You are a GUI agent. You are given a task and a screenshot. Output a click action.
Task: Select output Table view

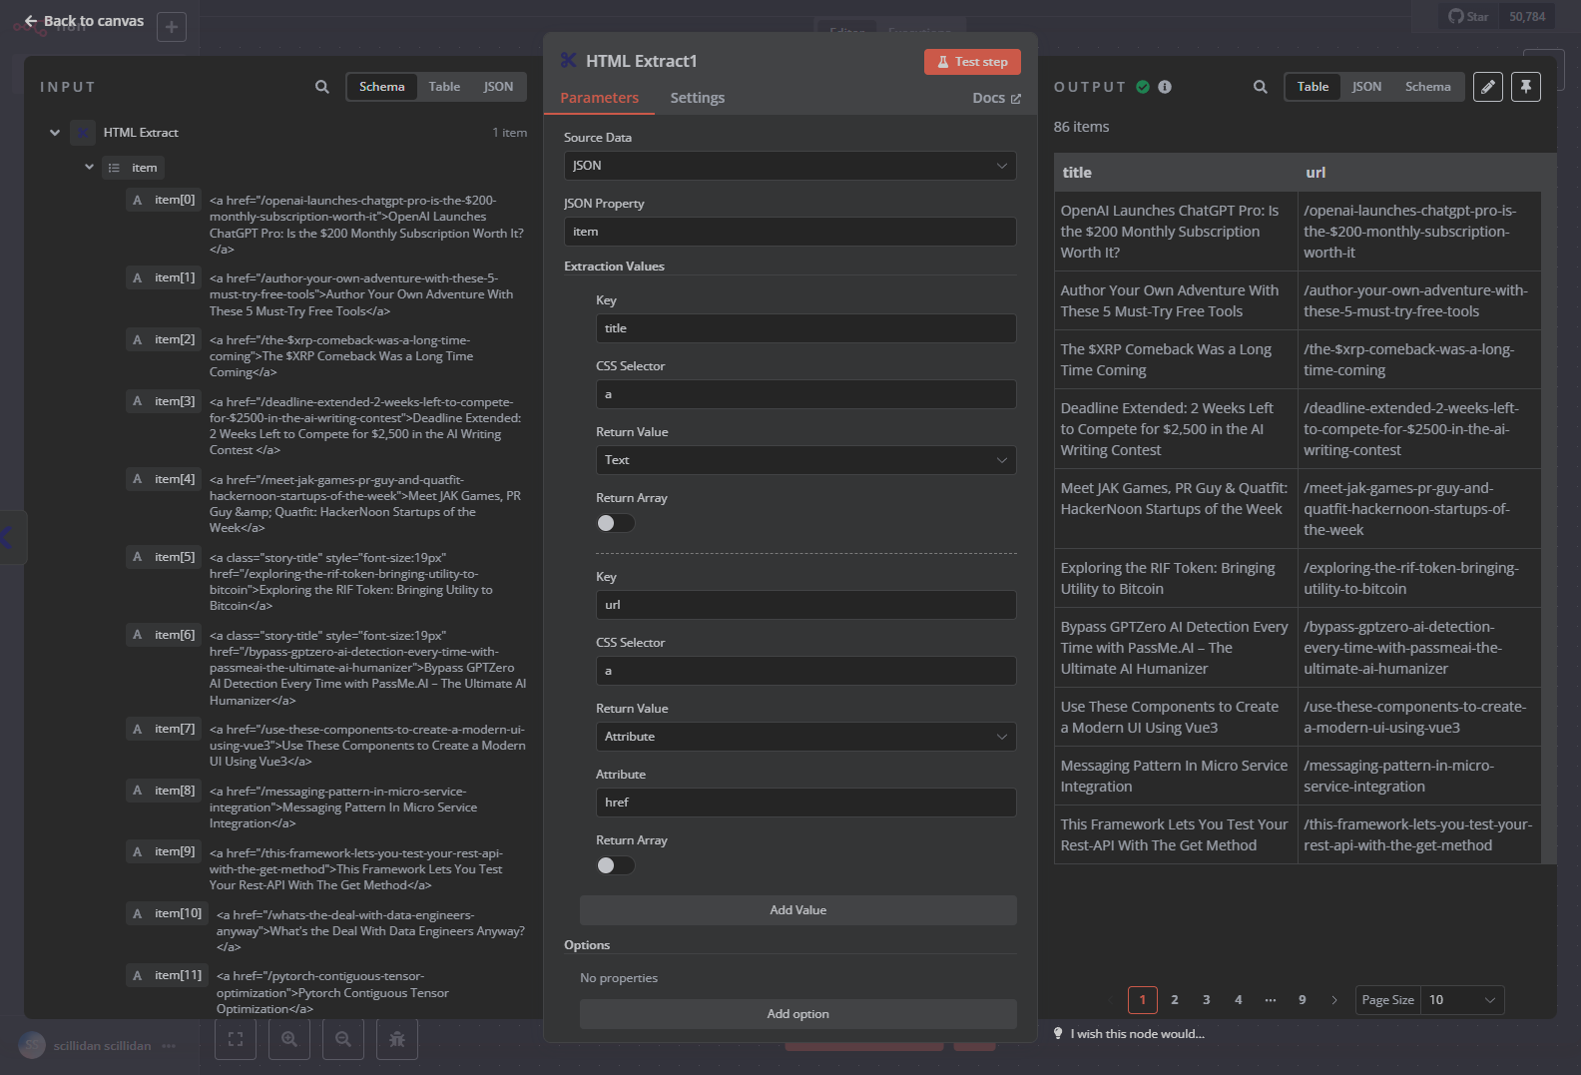tap(1313, 87)
